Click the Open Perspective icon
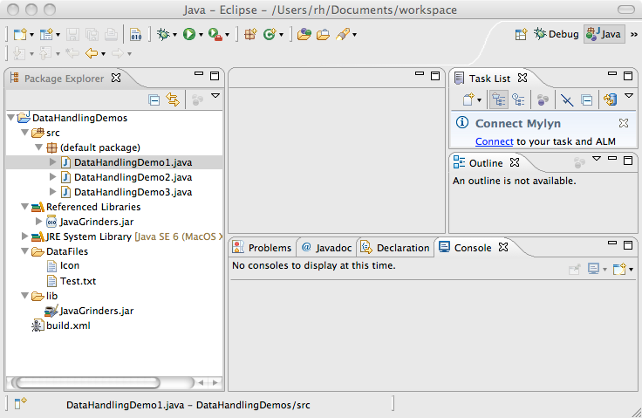Image resolution: width=642 pixels, height=418 pixels. click(521, 34)
